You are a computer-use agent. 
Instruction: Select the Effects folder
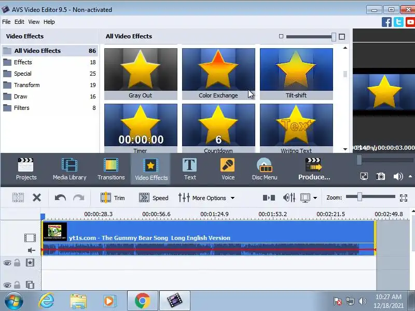pyautogui.click(x=50, y=62)
